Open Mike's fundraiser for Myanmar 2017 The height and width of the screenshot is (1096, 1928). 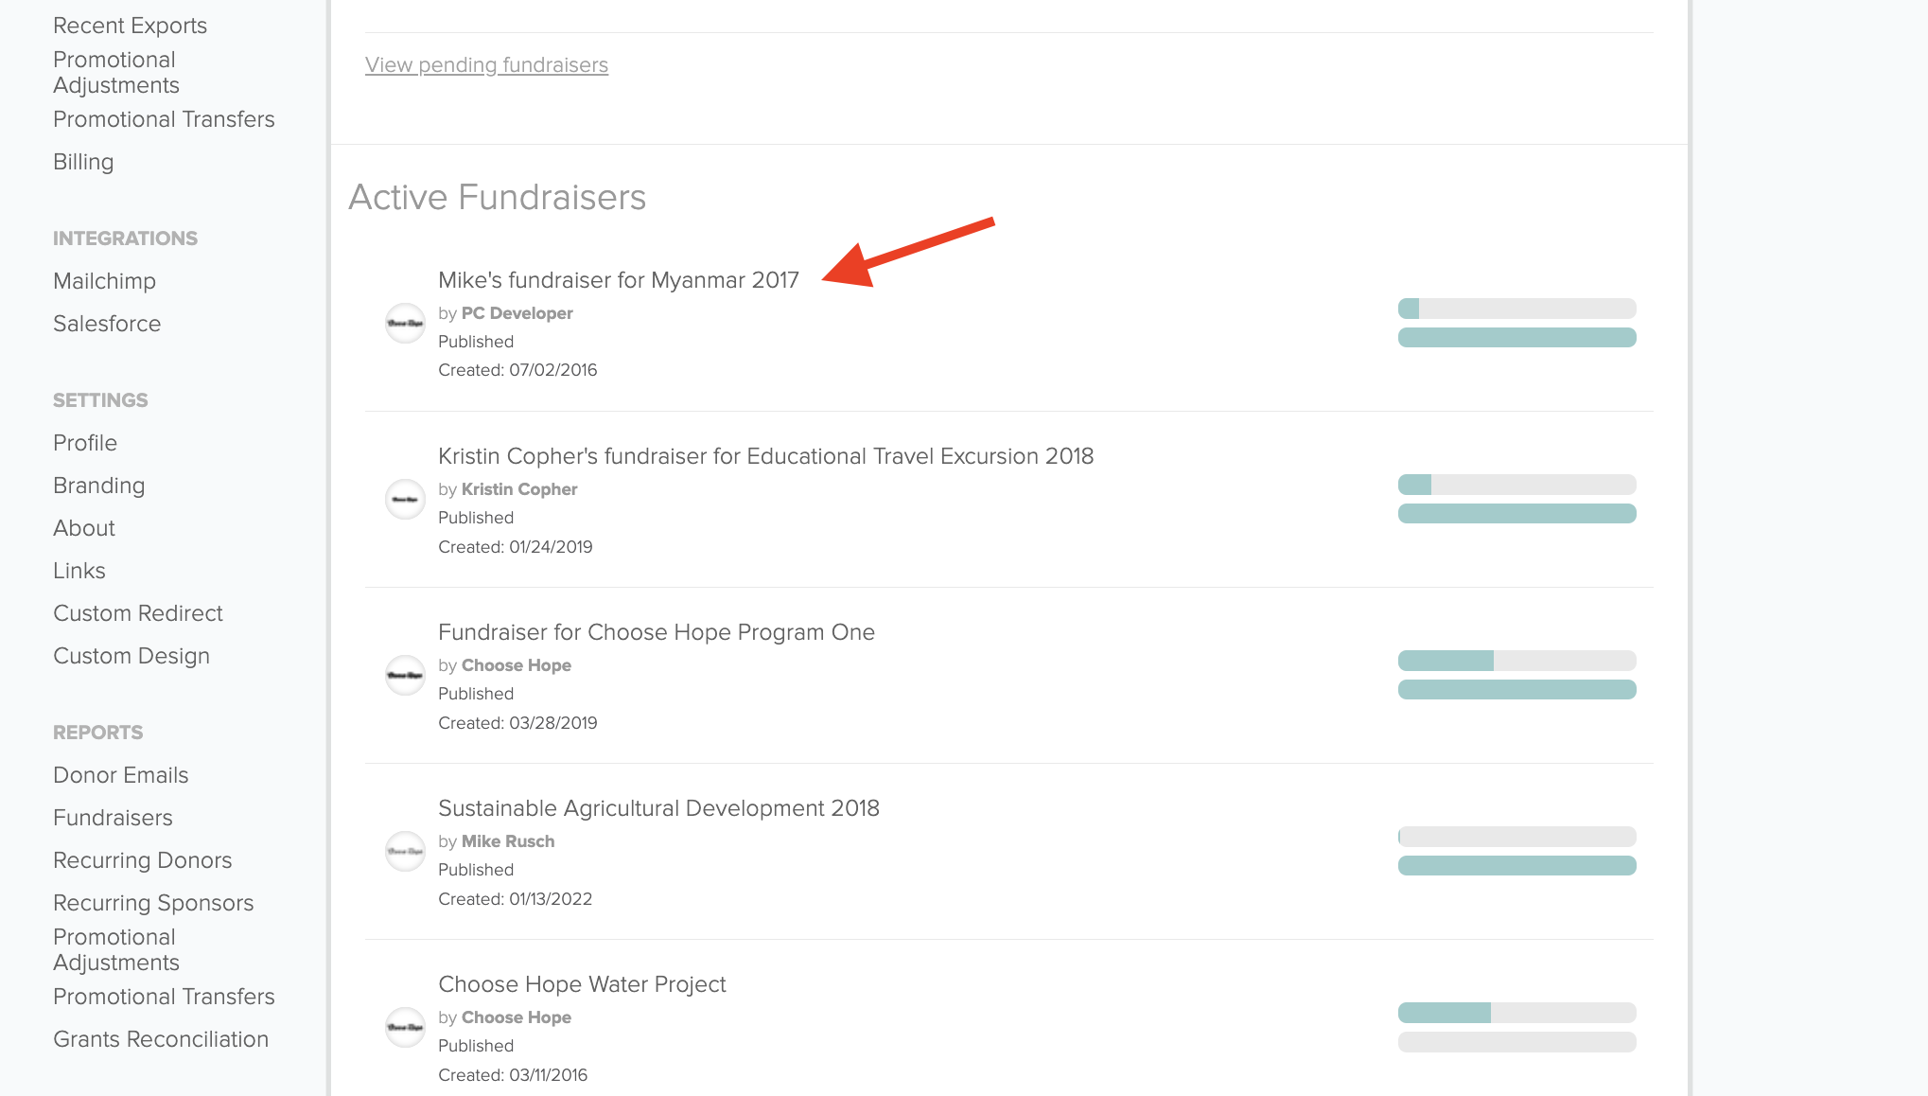(x=618, y=280)
